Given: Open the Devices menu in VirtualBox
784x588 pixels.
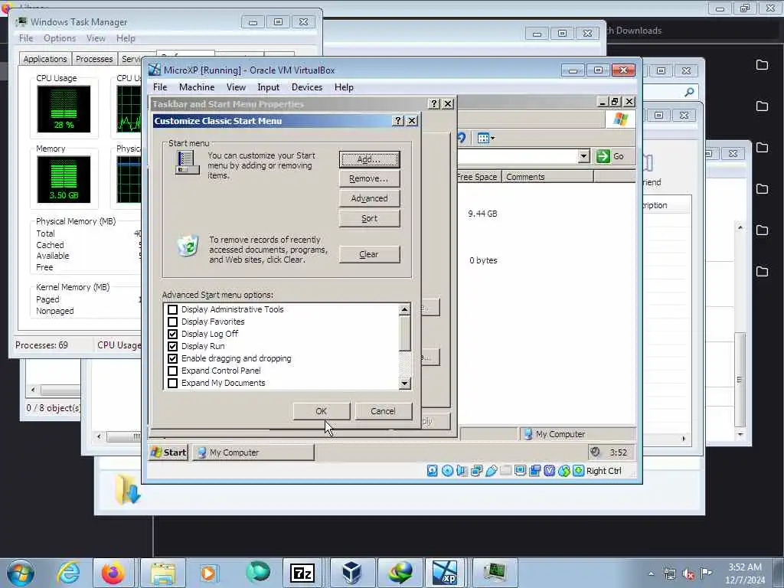Looking at the screenshot, I should pos(307,87).
